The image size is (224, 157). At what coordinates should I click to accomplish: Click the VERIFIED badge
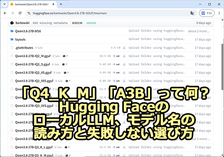click(x=91, y=23)
